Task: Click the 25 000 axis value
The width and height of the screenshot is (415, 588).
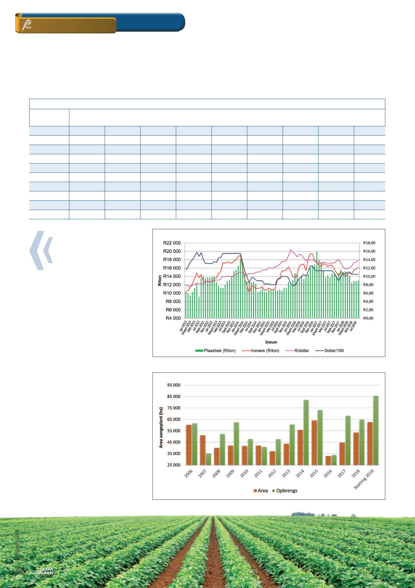Action: click(x=174, y=465)
